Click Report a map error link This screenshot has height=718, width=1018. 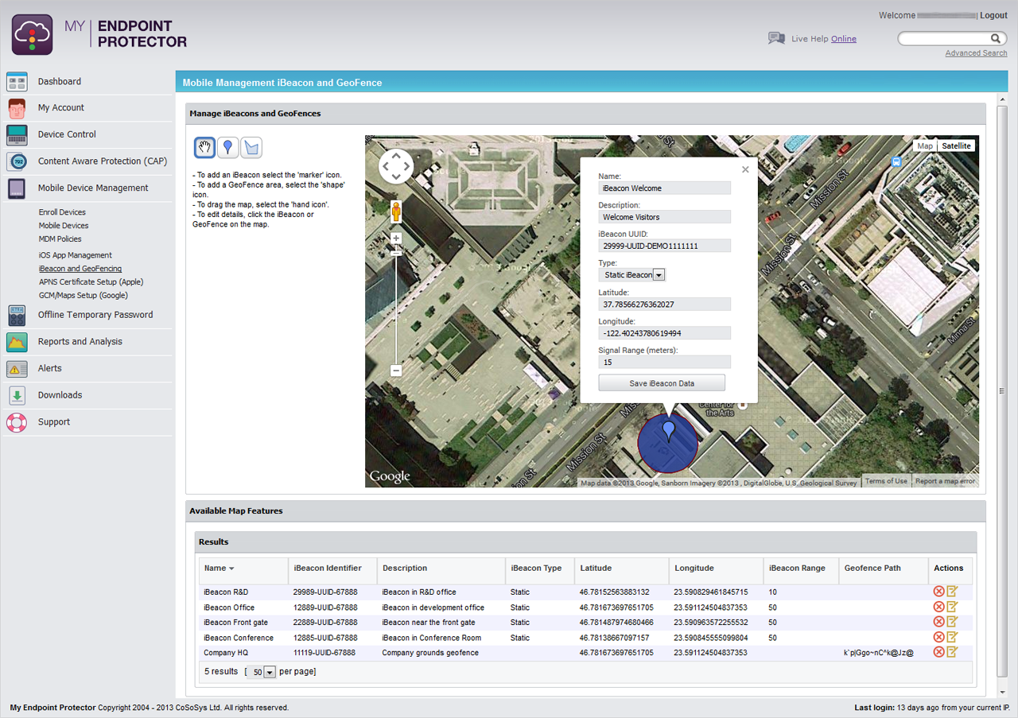pyautogui.click(x=945, y=481)
